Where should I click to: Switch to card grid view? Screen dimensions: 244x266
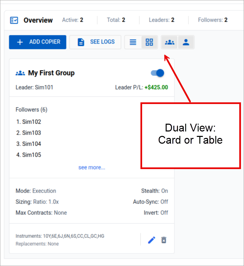click(x=149, y=42)
